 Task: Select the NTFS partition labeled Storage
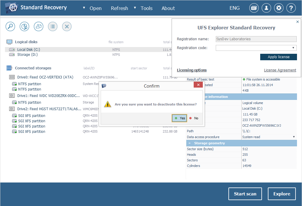30,103
